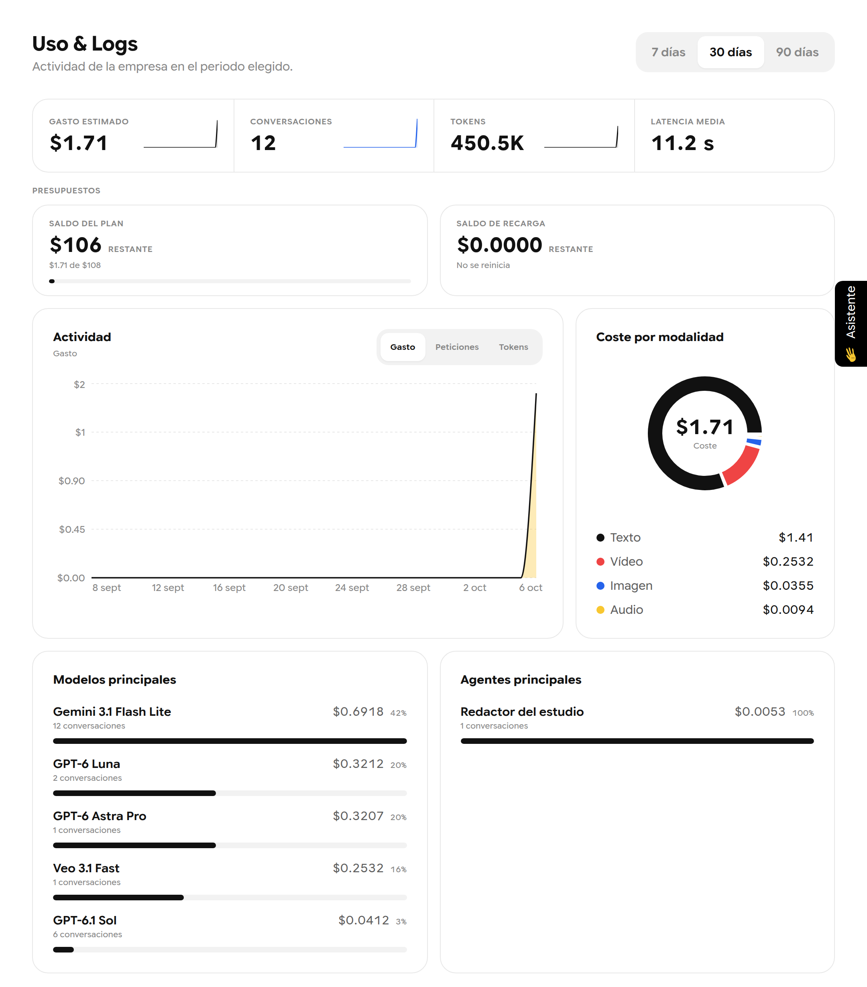Click the Gasto Estimado sparkline chart
Image resolution: width=867 pixels, height=987 pixels.
pyautogui.click(x=181, y=134)
